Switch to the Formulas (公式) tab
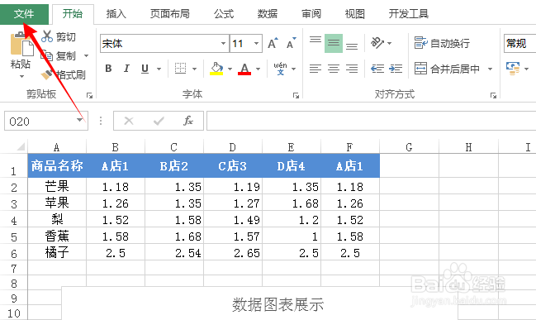This screenshot has height=320, width=536. [224, 14]
